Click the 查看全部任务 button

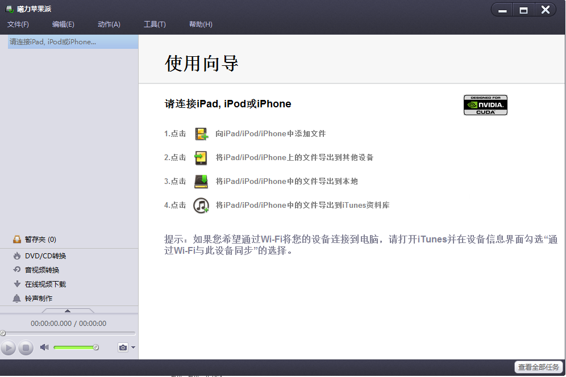(x=538, y=367)
